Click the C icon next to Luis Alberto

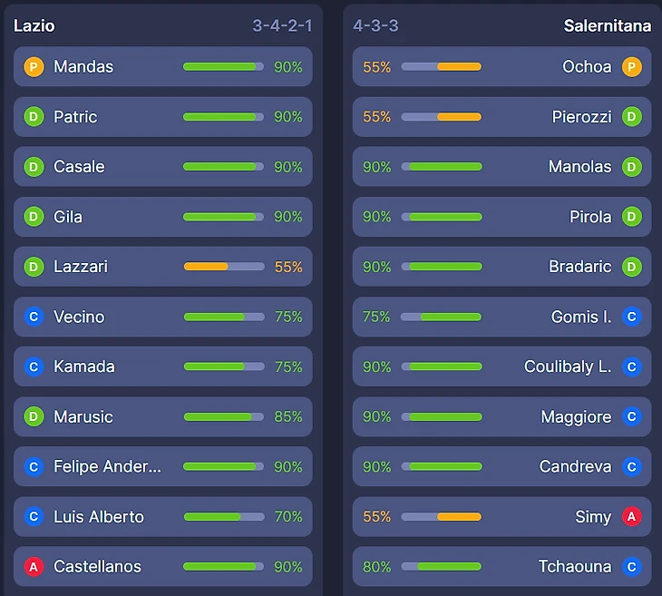(x=34, y=516)
